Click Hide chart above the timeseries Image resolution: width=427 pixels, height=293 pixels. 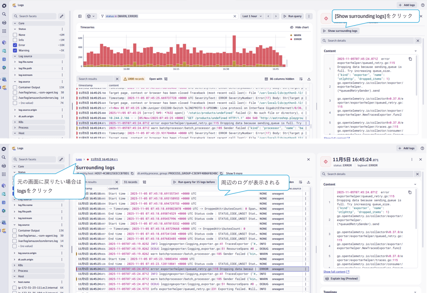(299, 27)
